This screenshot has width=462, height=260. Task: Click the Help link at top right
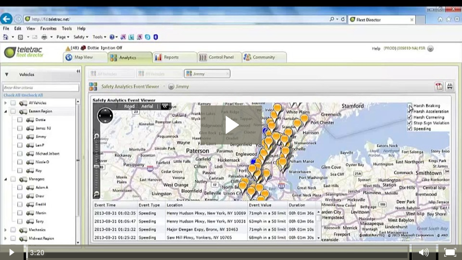[376, 49]
